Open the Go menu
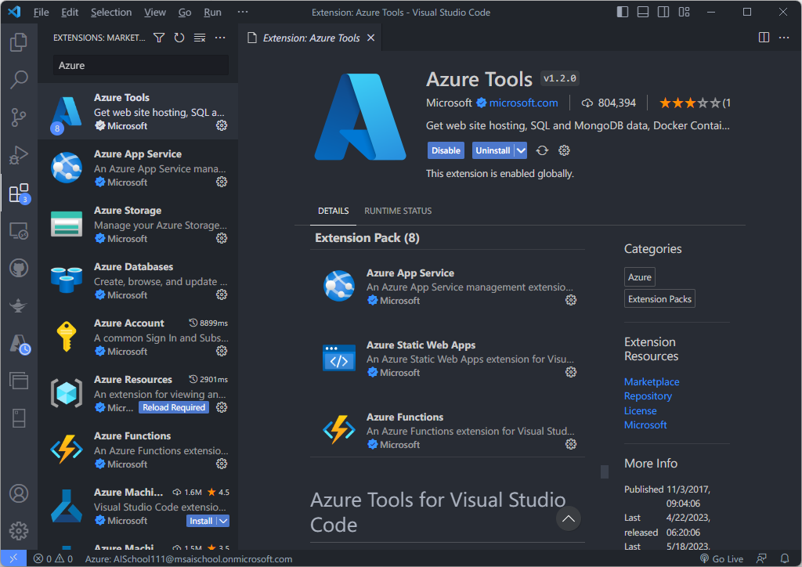The image size is (802, 567). 185,13
